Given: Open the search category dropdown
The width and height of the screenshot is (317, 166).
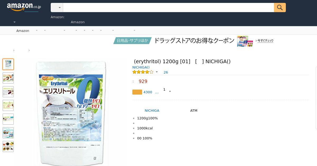Looking at the screenshot, I should (57, 7).
